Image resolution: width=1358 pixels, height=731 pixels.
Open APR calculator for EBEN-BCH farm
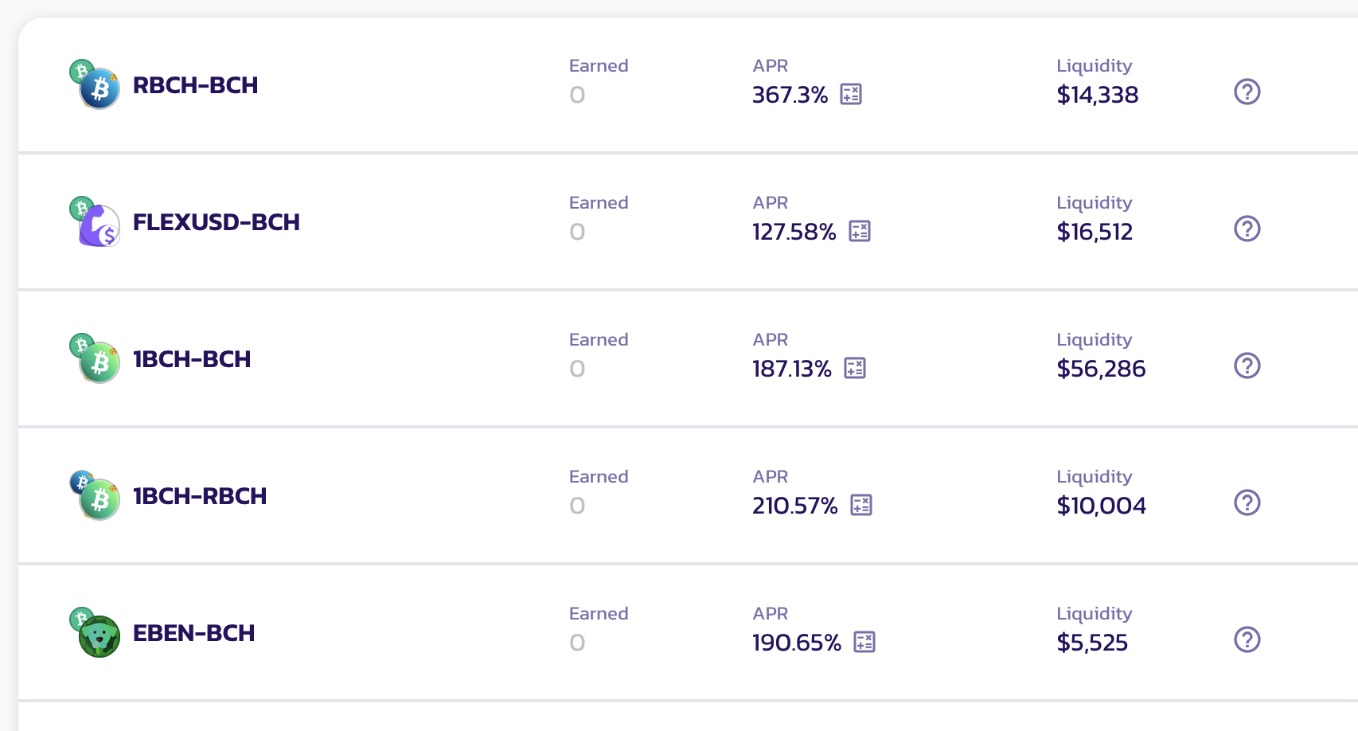[x=864, y=643]
